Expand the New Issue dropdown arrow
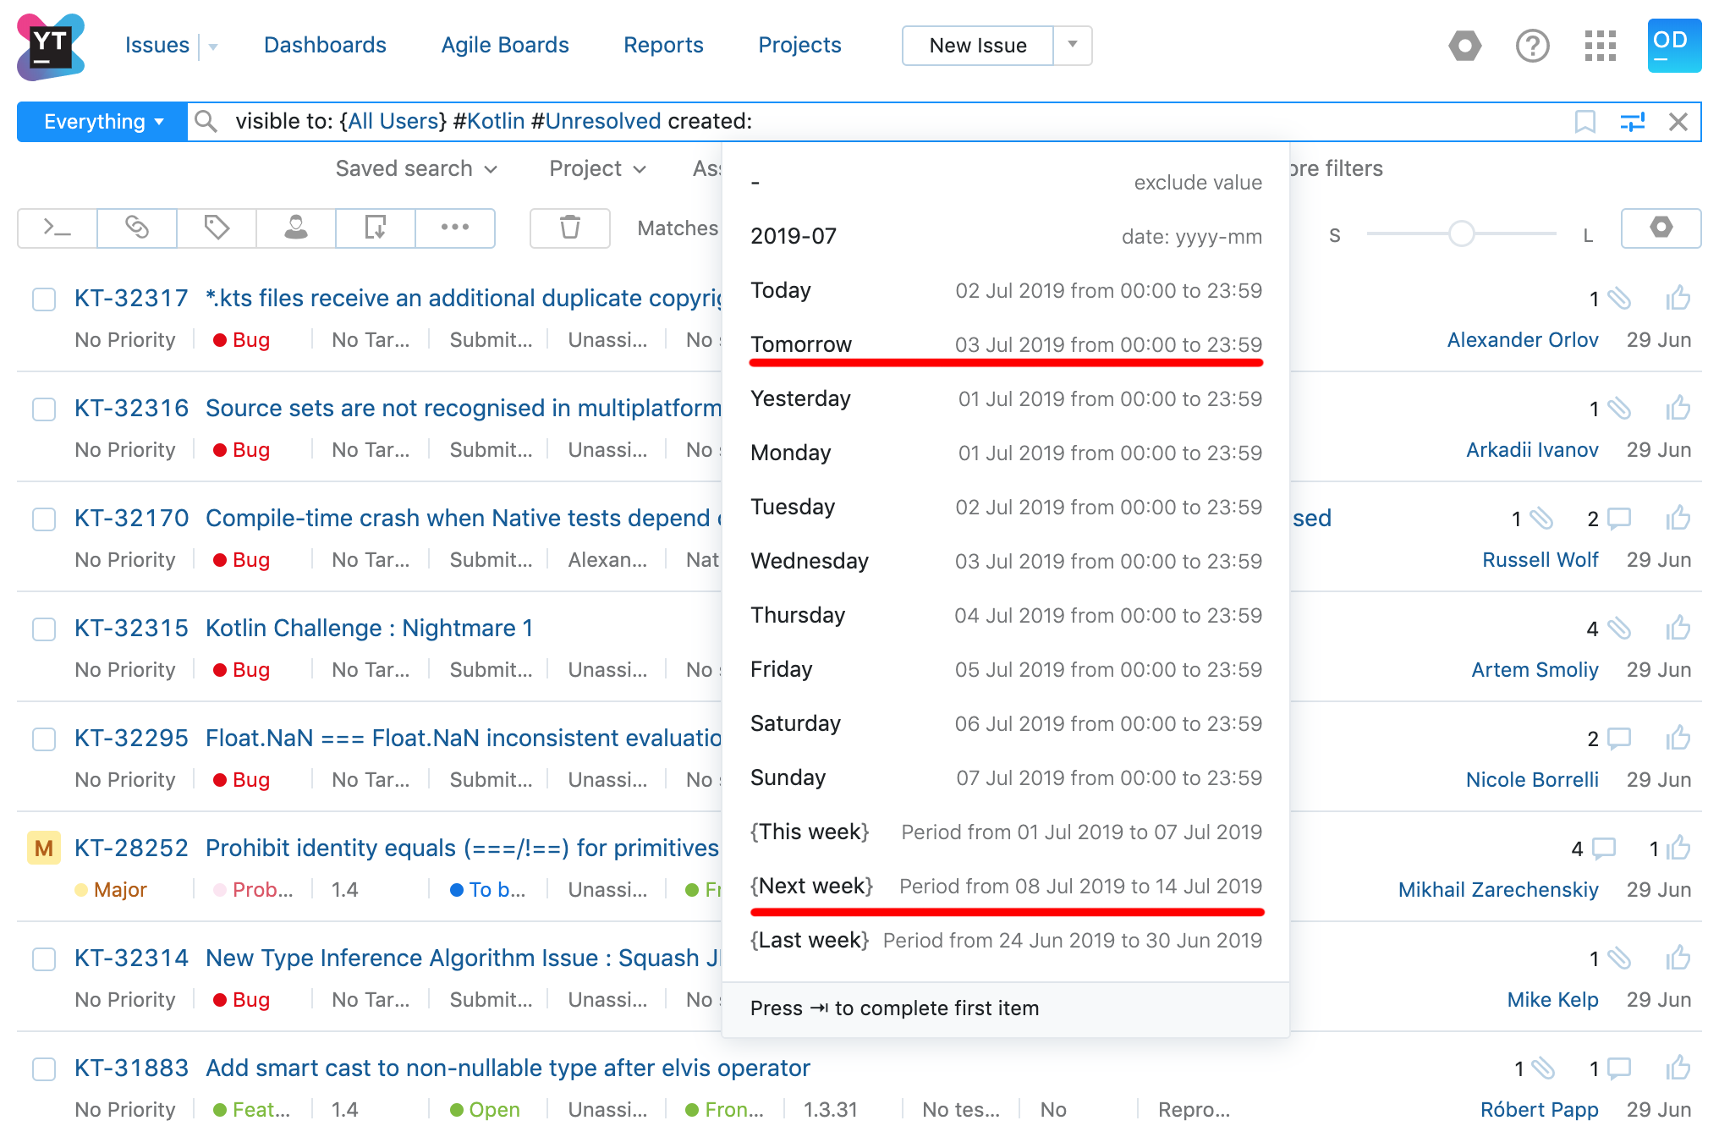The width and height of the screenshot is (1719, 1137). (1072, 47)
